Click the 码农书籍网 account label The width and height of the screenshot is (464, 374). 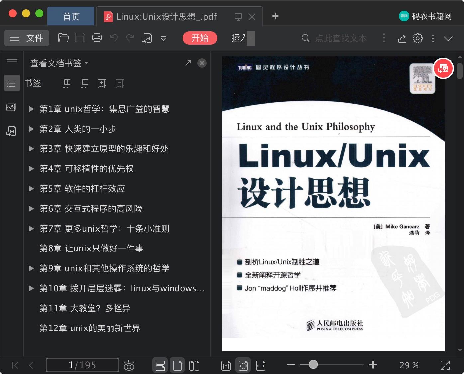pyautogui.click(x=432, y=16)
